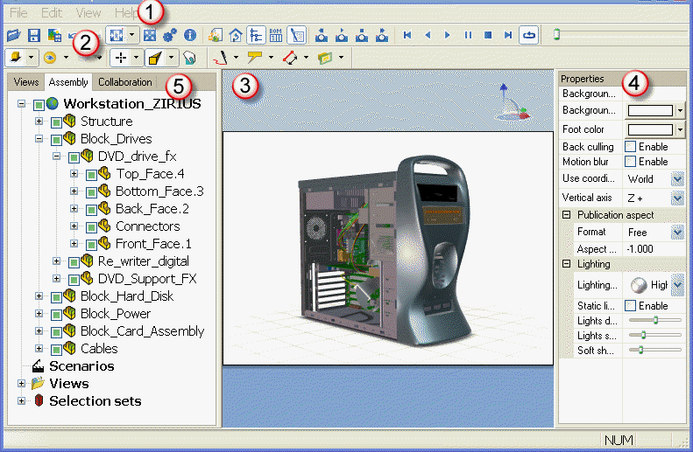Open the Vertical axis dropdown

click(677, 198)
